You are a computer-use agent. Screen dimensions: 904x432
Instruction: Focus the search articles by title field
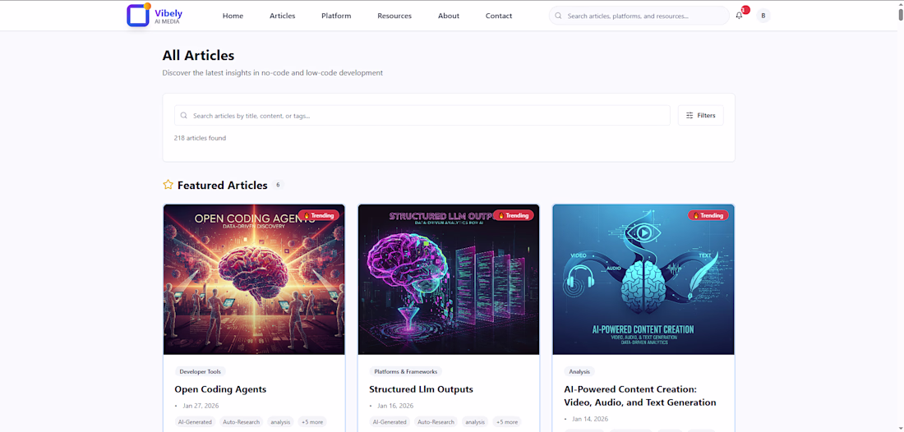click(x=422, y=115)
